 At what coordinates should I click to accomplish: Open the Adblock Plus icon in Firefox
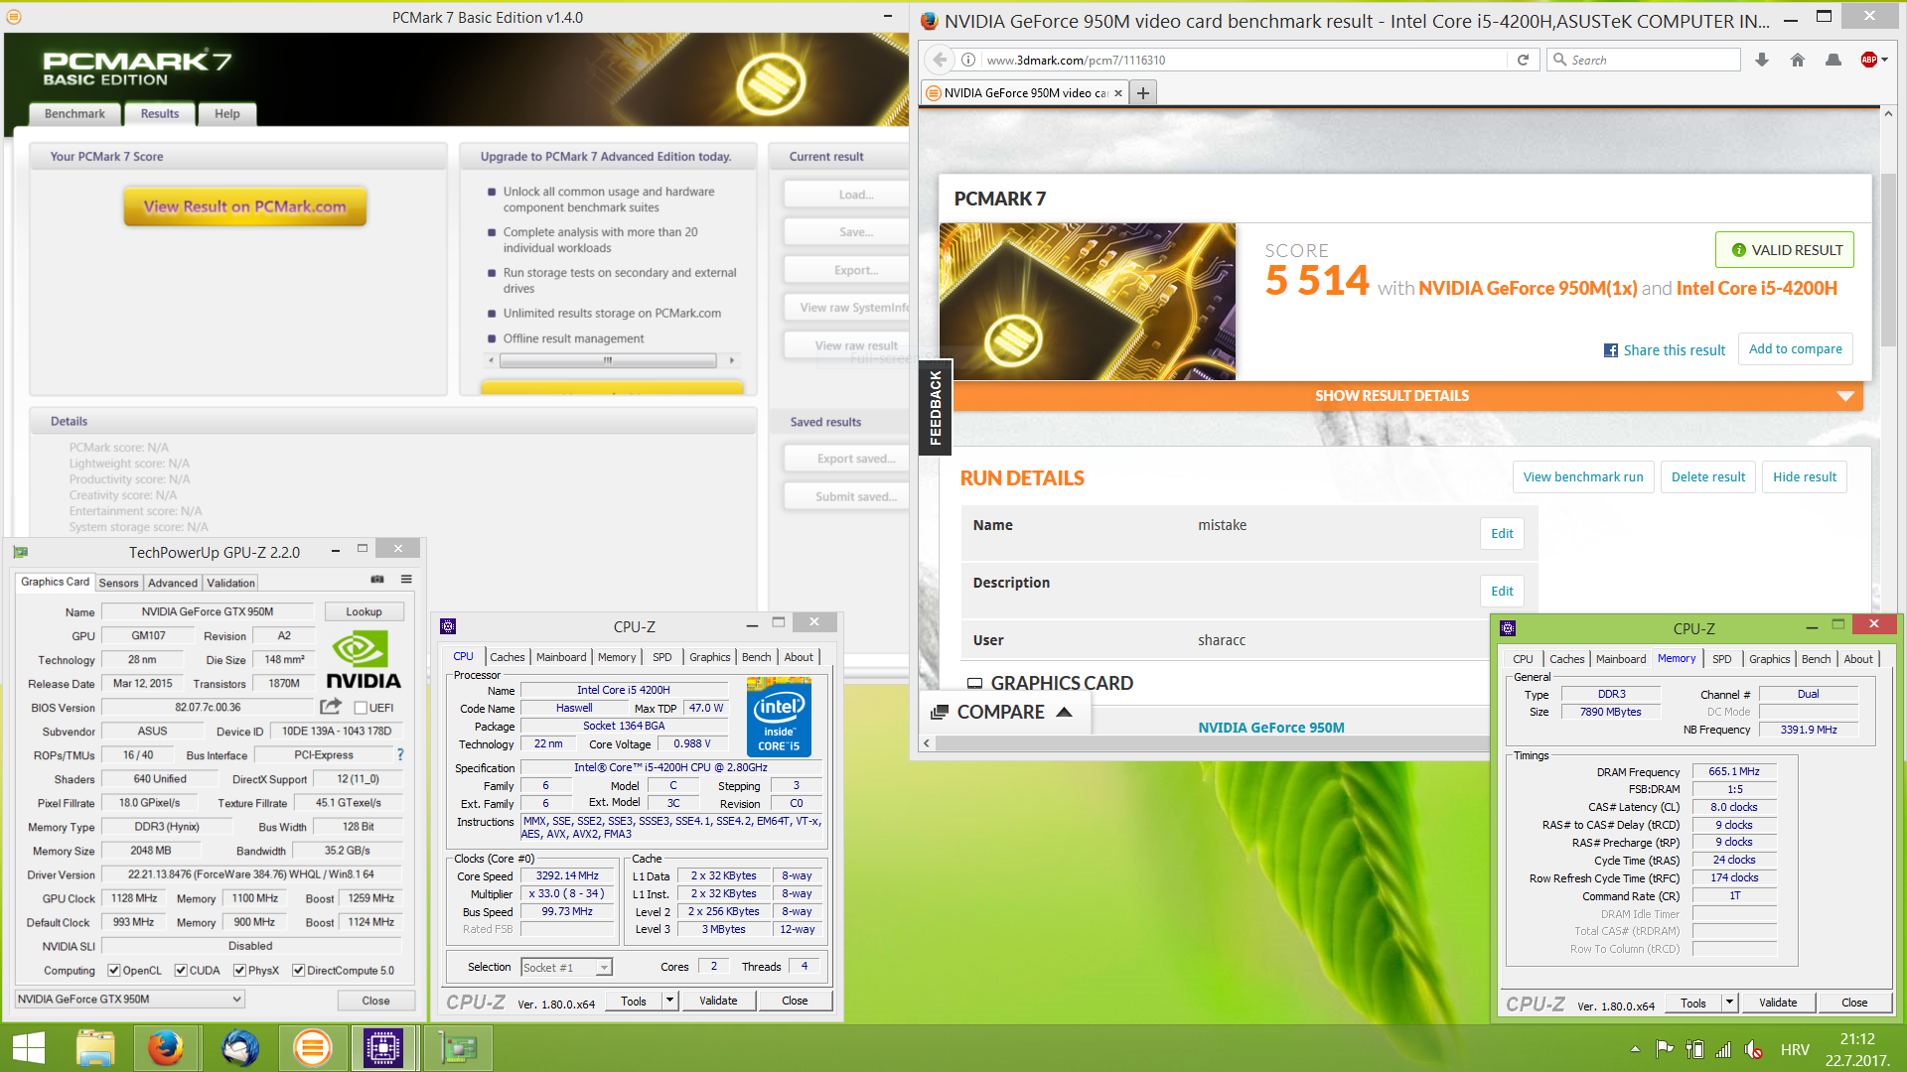click(1868, 60)
